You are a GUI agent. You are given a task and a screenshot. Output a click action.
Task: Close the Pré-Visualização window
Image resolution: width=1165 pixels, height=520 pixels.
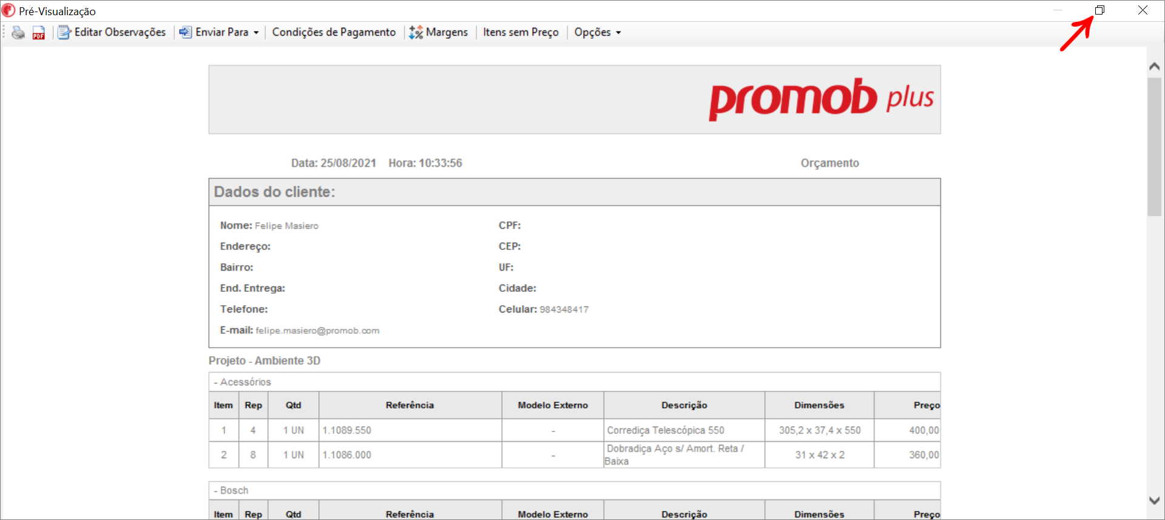[x=1143, y=10]
